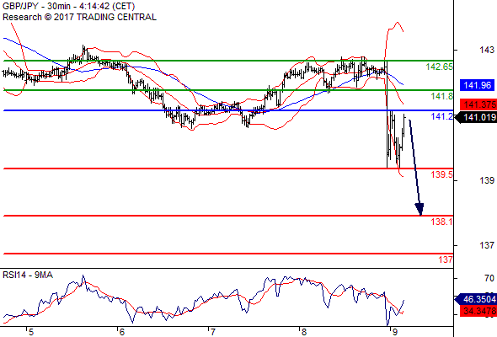Screen dimensions: 497x337
Task: Click the 142.65 green resistance label
Action: (x=440, y=67)
